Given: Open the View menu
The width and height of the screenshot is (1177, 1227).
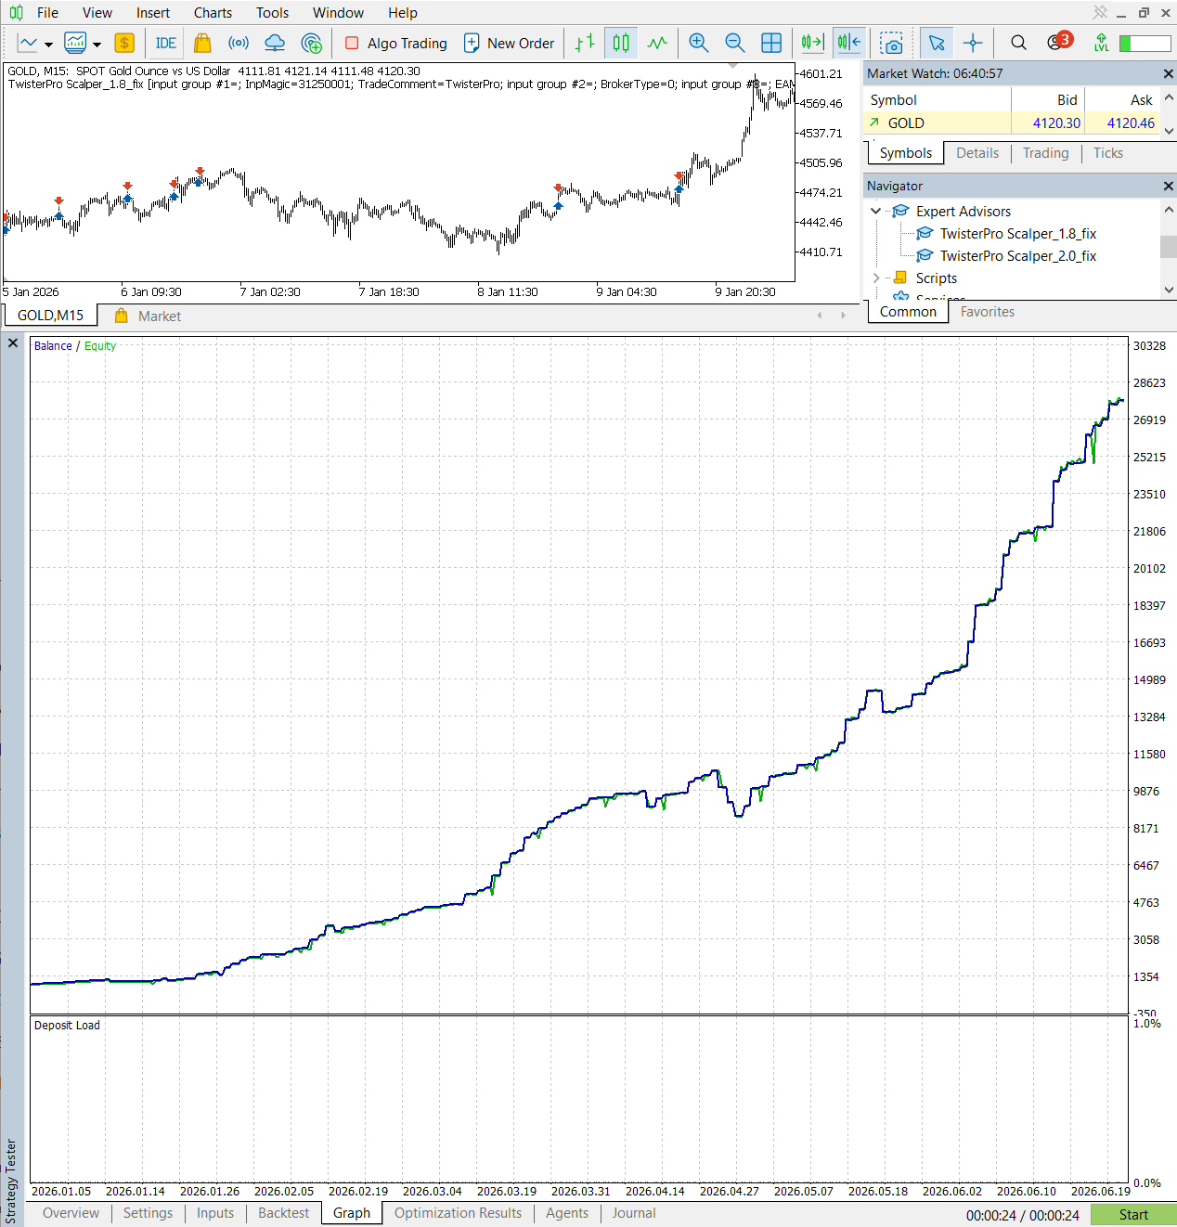Looking at the screenshot, I should [97, 13].
